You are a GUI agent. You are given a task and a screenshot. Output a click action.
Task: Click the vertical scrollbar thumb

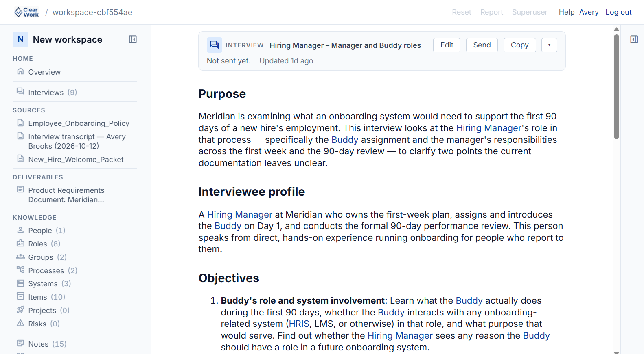pos(616,86)
